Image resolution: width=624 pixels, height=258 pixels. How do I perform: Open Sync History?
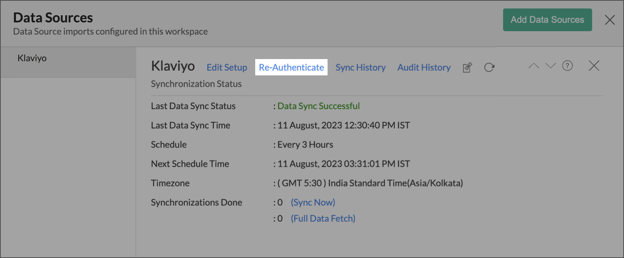point(360,68)
